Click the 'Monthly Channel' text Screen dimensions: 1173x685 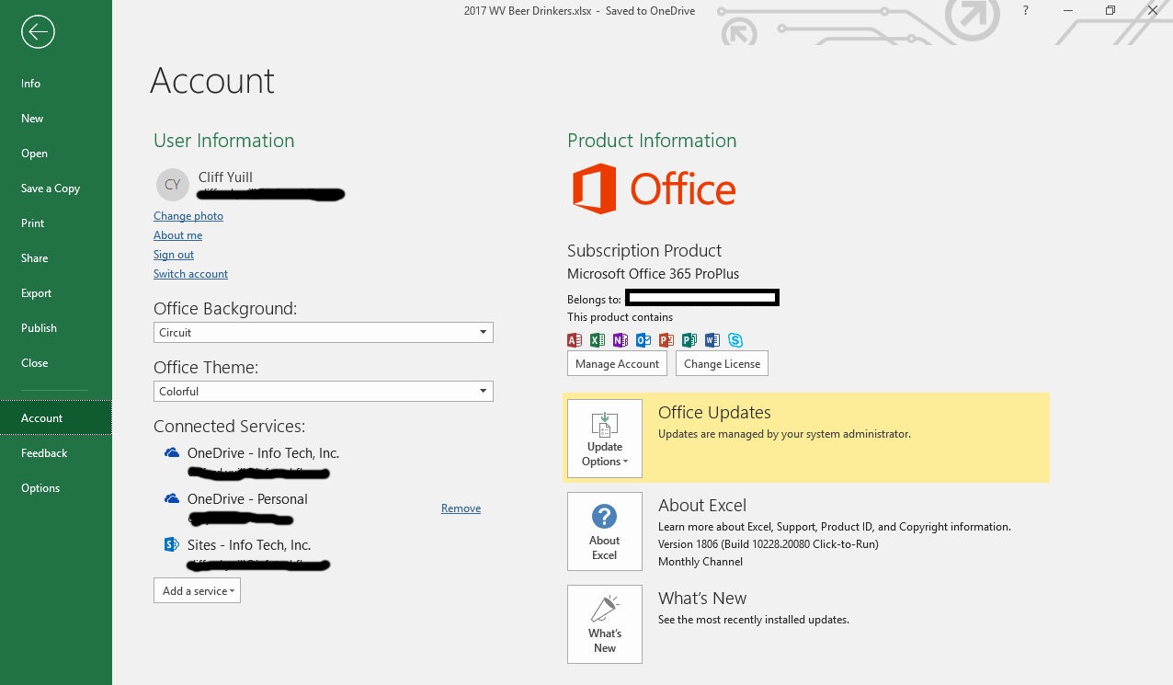(x=700, y=561)
